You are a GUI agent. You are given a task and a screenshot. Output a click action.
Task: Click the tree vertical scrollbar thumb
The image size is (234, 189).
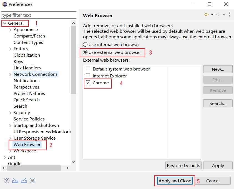point(74,60)
